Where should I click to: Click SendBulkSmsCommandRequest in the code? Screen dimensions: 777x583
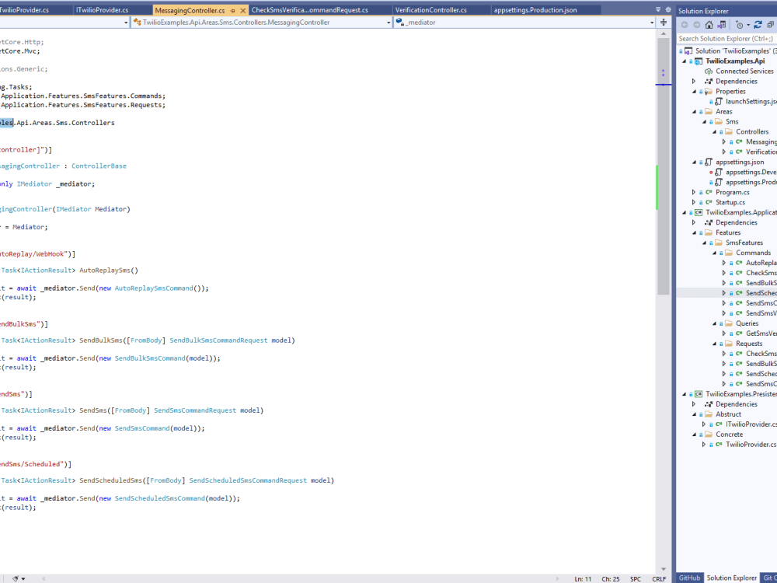218,340
